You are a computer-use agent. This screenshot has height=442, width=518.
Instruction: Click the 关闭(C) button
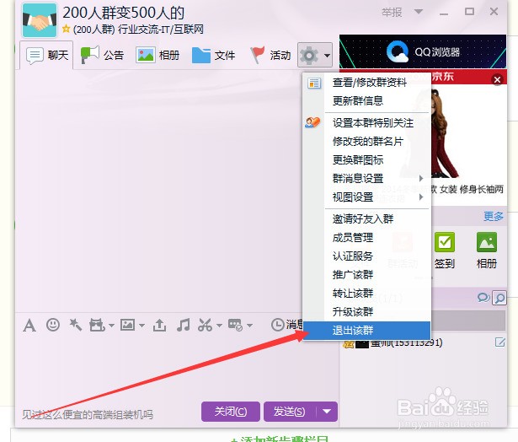(x=231, y=412)
